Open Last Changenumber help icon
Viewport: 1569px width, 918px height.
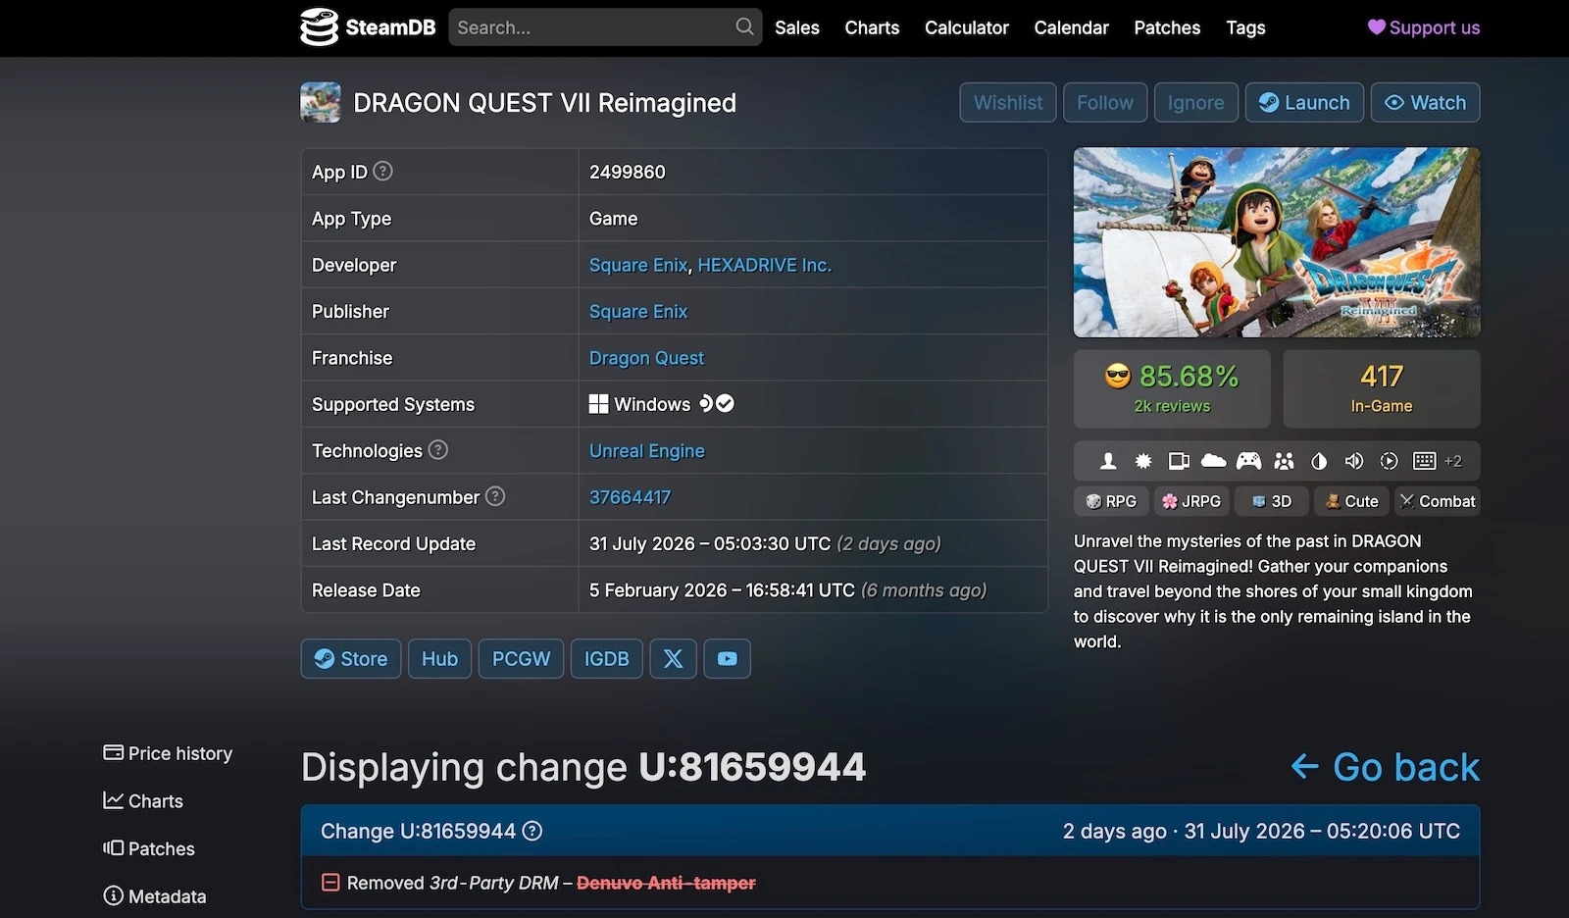(495, 496)
